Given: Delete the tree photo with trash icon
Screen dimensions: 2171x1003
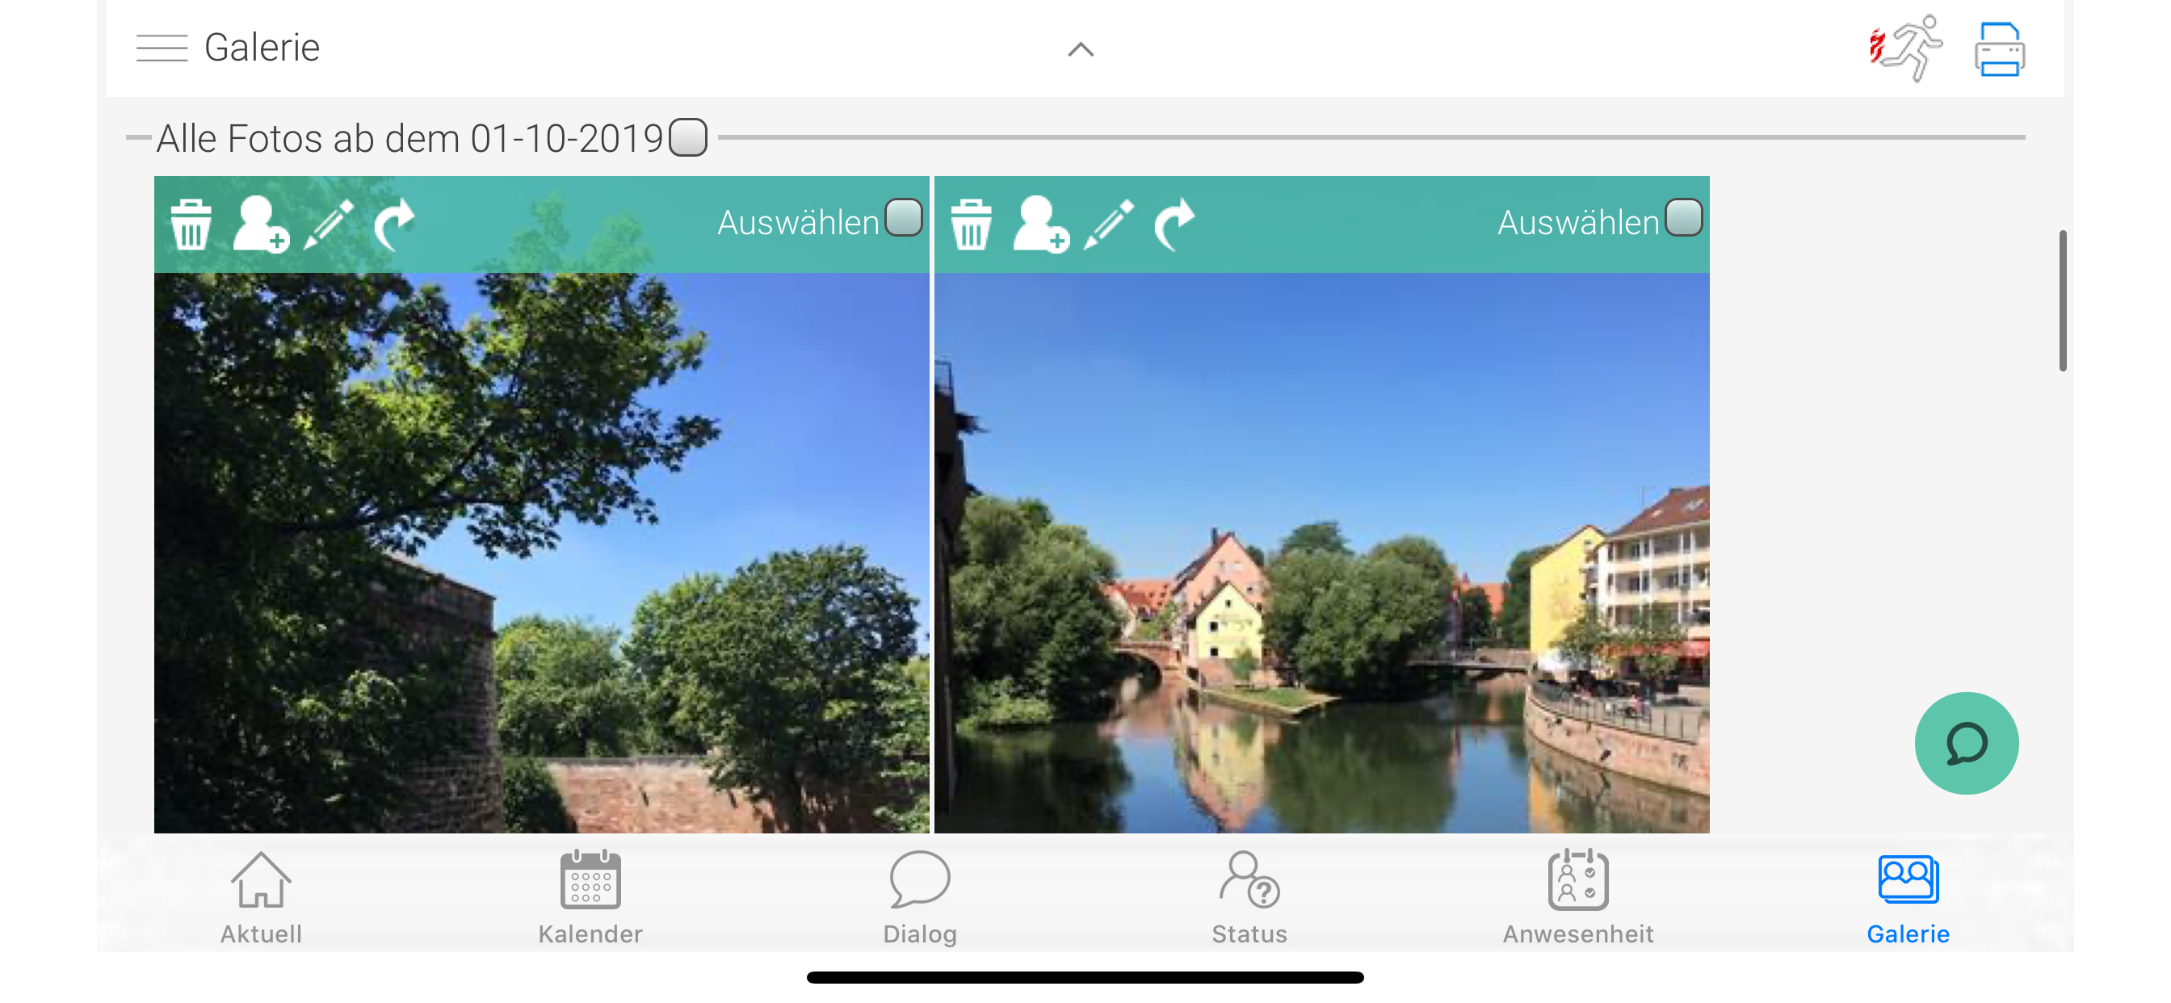Looking at the screenshot, I should click(191, 225).
